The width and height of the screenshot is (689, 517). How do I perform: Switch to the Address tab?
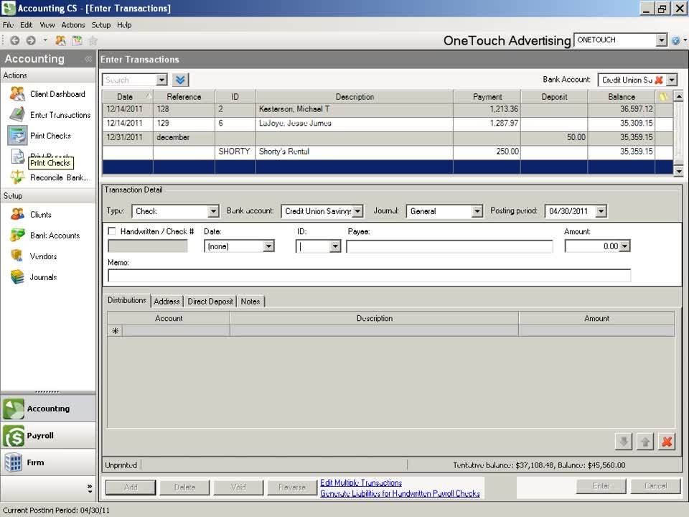point(167,302)
